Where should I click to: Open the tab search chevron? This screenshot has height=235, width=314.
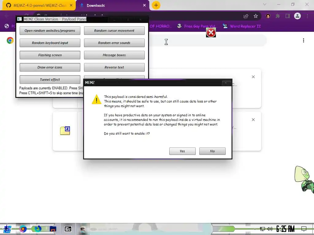(265, 4)
